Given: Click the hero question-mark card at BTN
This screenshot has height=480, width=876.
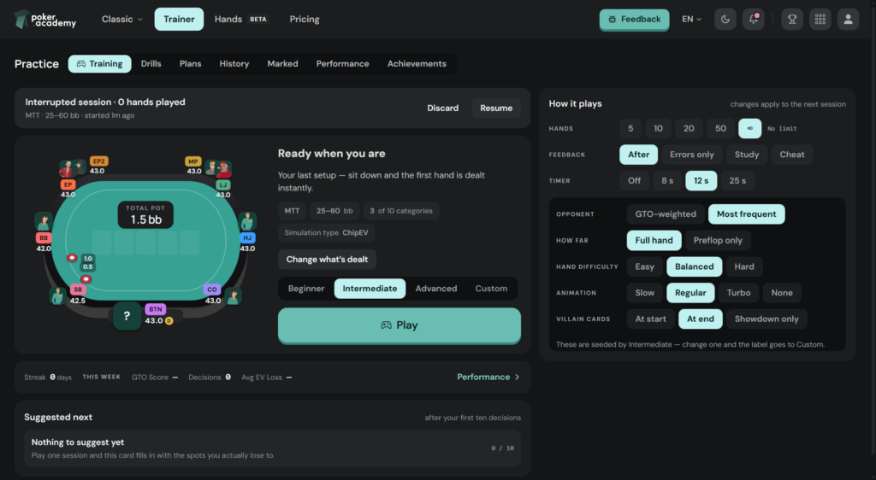Looking at the screenshot, I should click(x=127, y=316).
